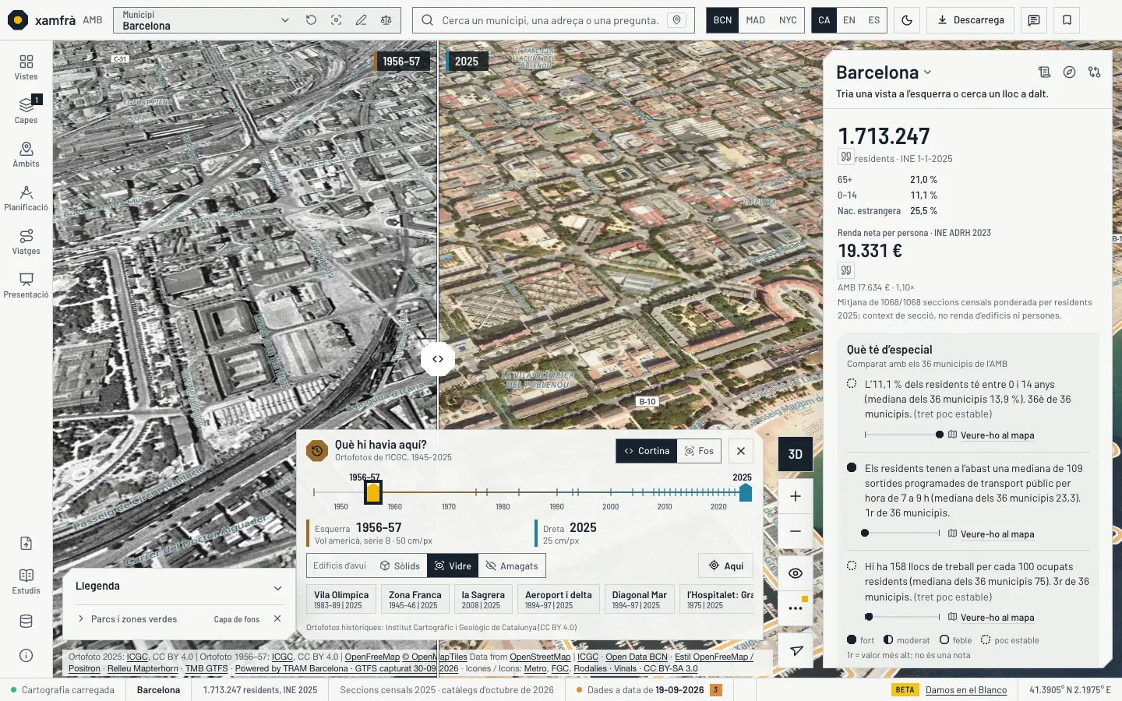The width and height of the screenshot is (1122, 701).
Task: Toggle dark mode with moon icon
Action: coord(907,20)
